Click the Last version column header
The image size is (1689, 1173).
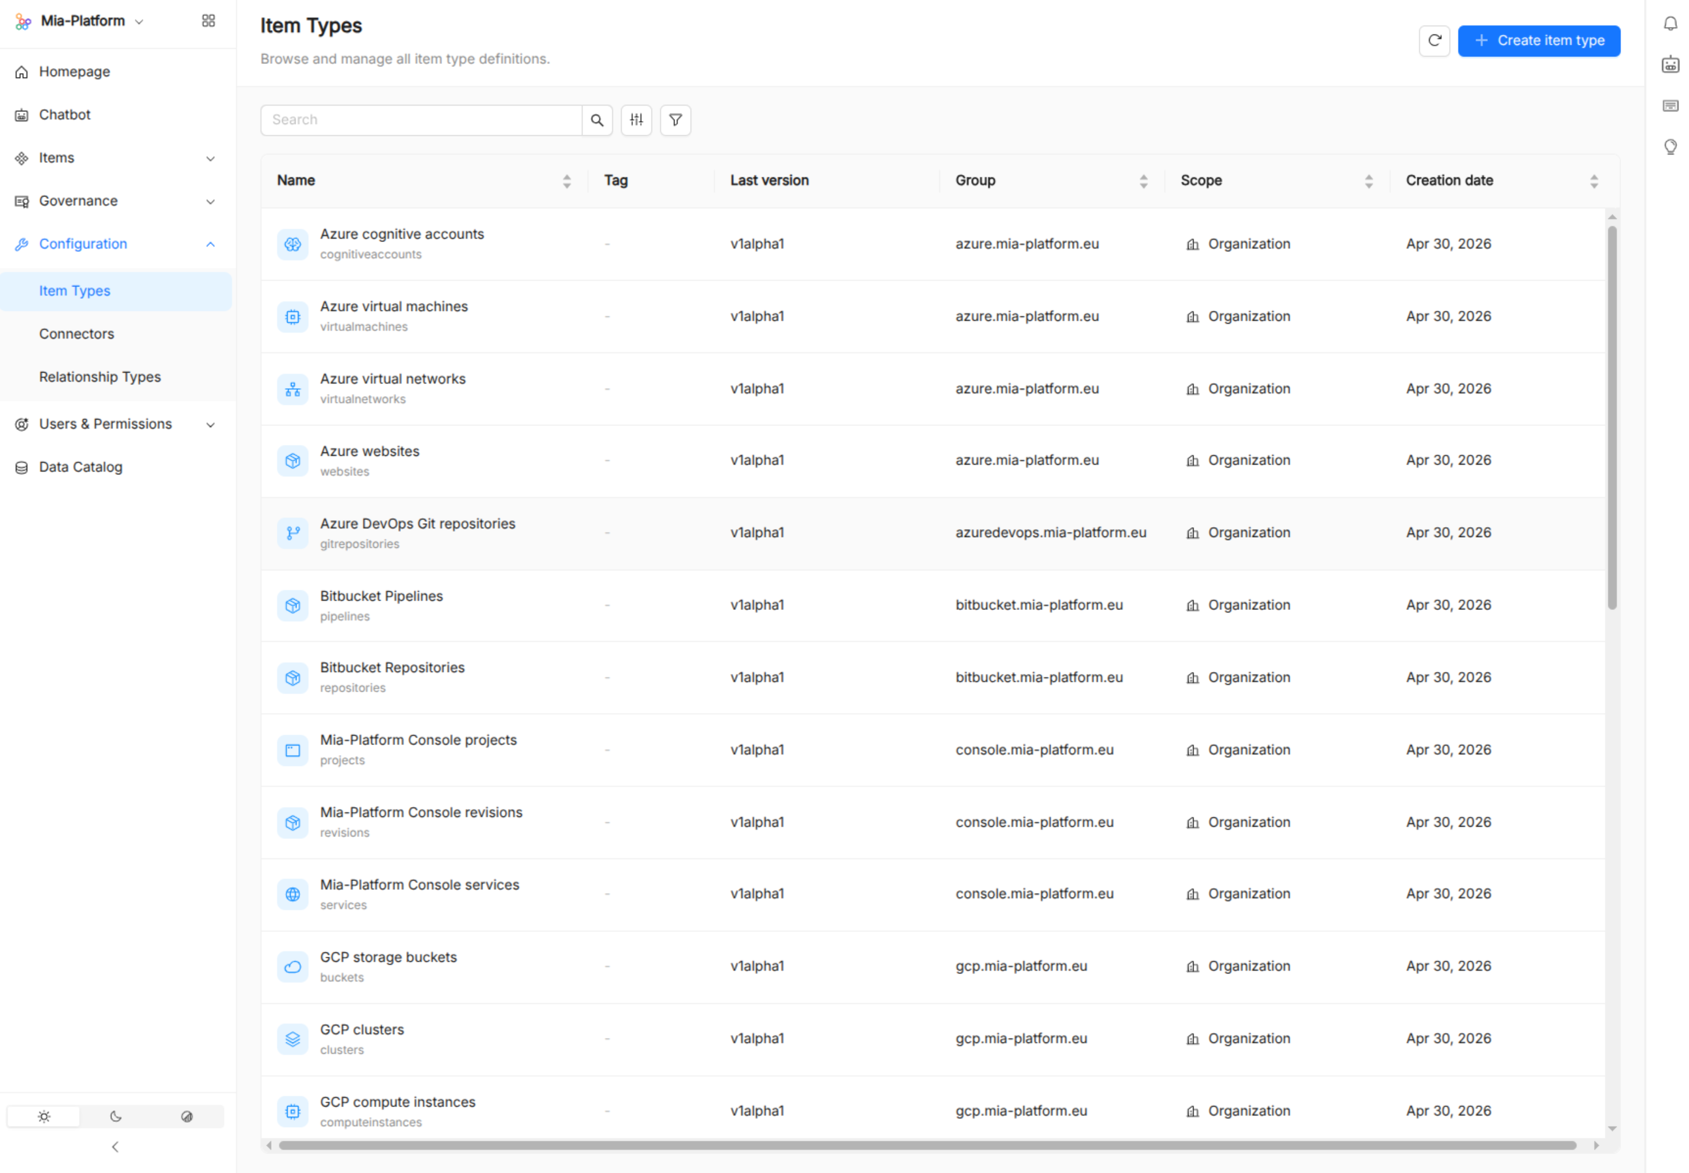(769, 181)
